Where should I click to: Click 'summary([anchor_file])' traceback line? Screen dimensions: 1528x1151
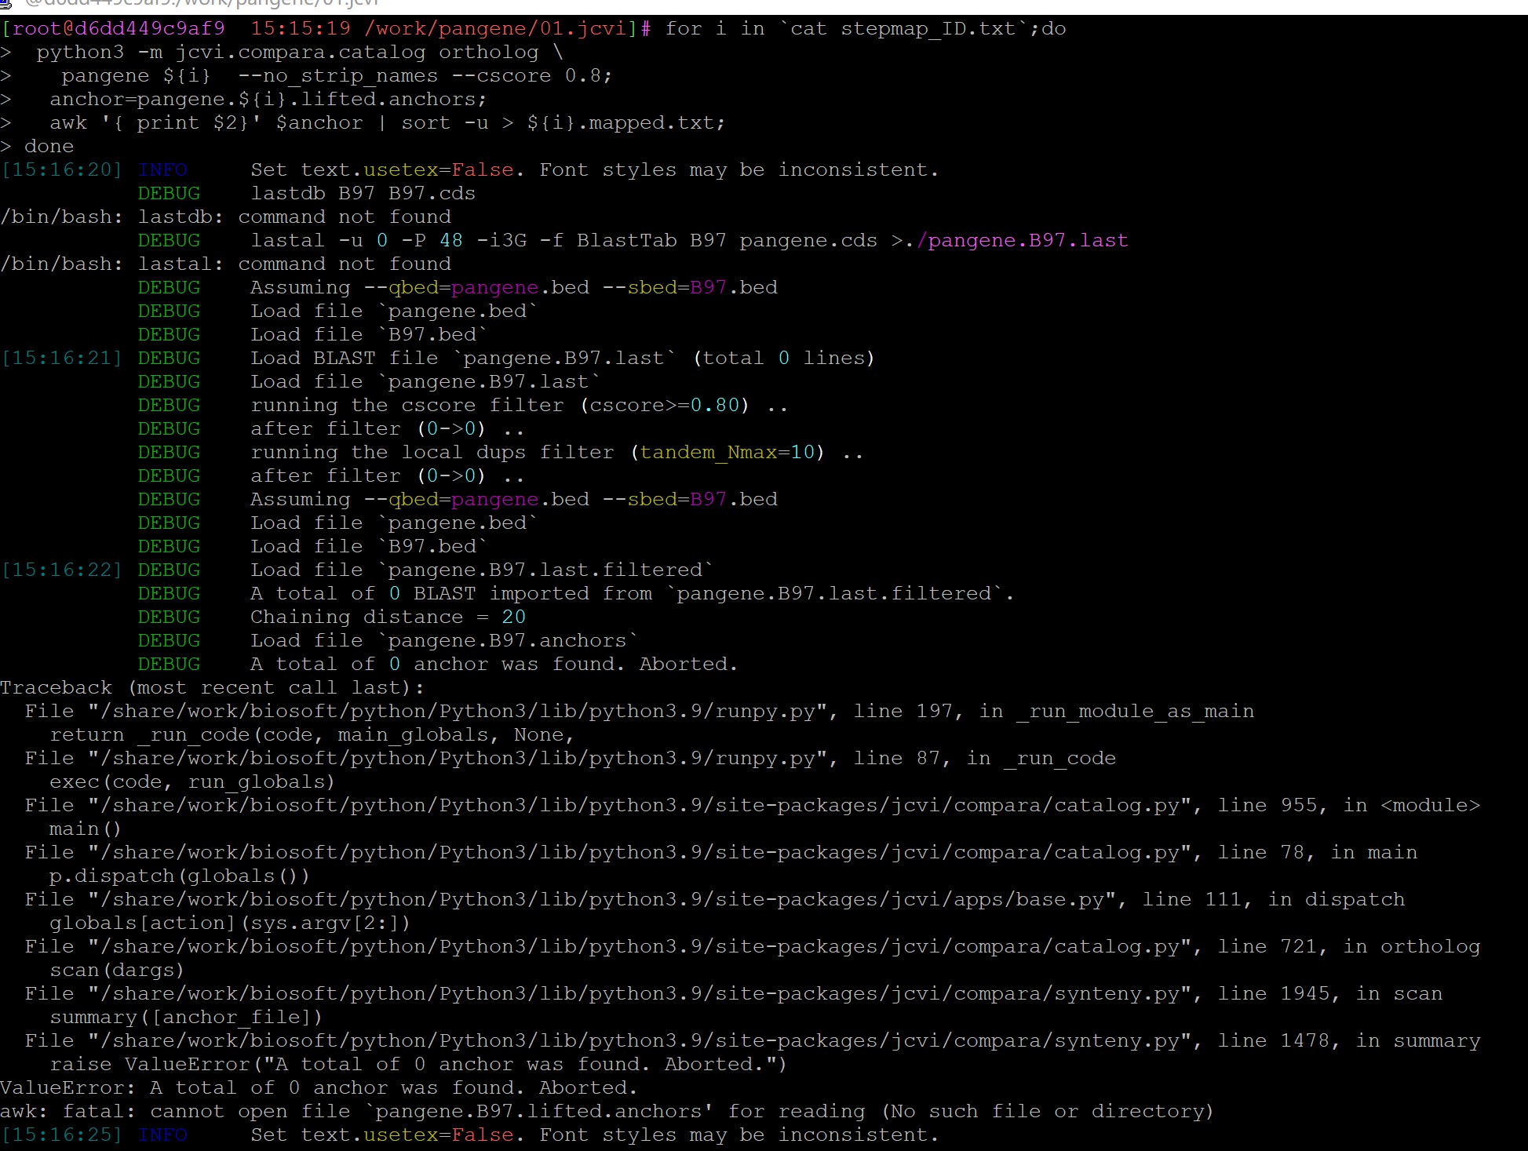[186, 1018]
